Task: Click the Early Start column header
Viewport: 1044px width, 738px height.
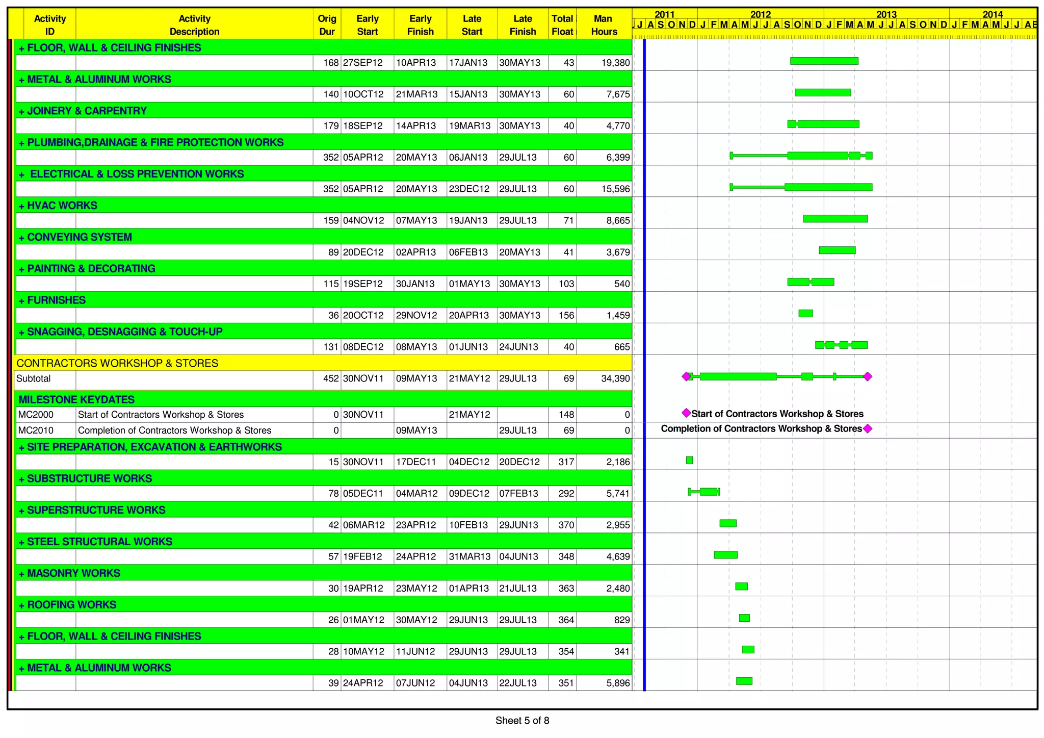Action: 367,24
